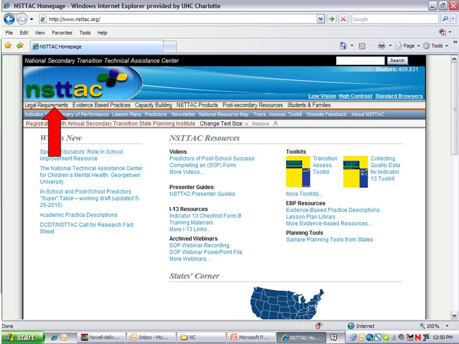
Task: Click the vertical scrollbar down arrow
Action: coord(454,316)
